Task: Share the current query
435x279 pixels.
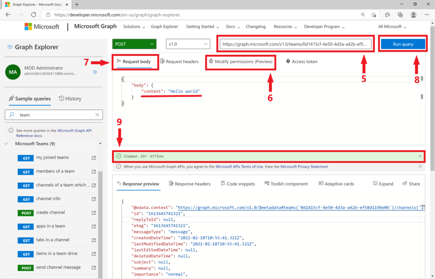Action: coord(411,184)
